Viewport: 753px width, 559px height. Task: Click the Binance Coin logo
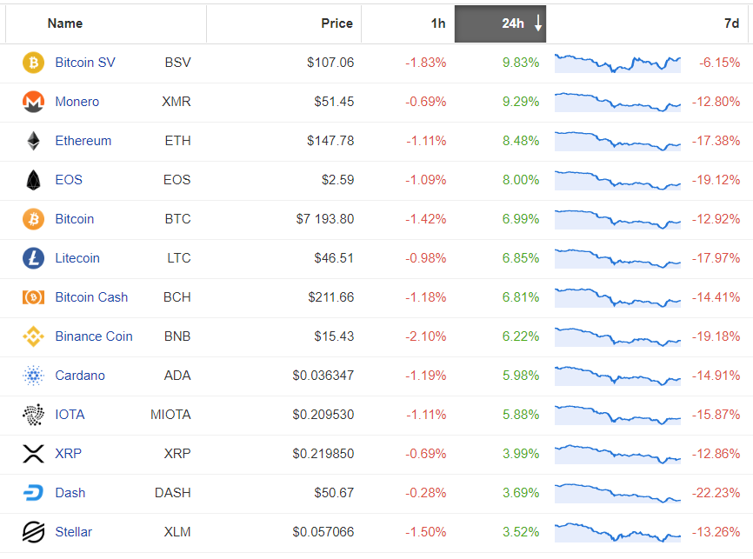(33, 336)
